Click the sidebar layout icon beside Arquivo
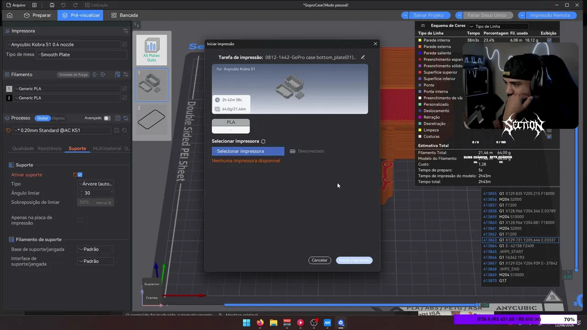 [x=34, y=5]
